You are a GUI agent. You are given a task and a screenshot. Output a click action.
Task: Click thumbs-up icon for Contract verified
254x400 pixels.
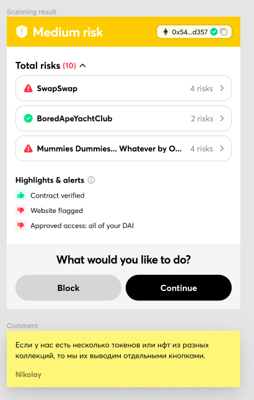pos(20,196)
